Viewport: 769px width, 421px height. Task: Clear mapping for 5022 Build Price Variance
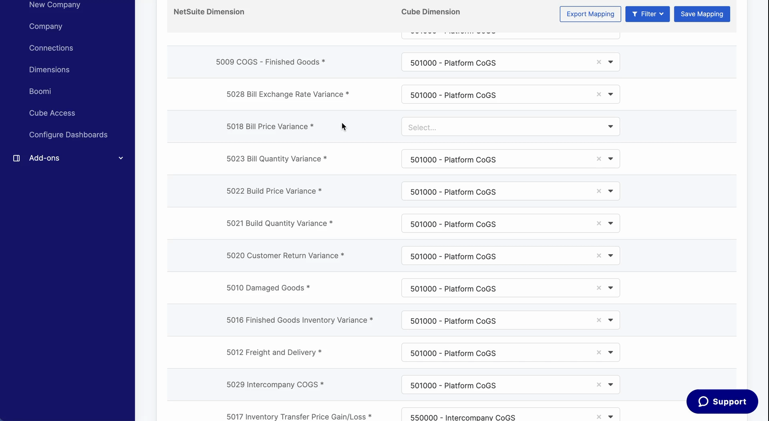tap(599, 191)
